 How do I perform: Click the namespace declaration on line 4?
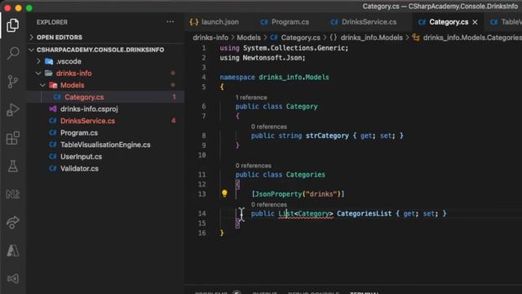click(274, 78)
